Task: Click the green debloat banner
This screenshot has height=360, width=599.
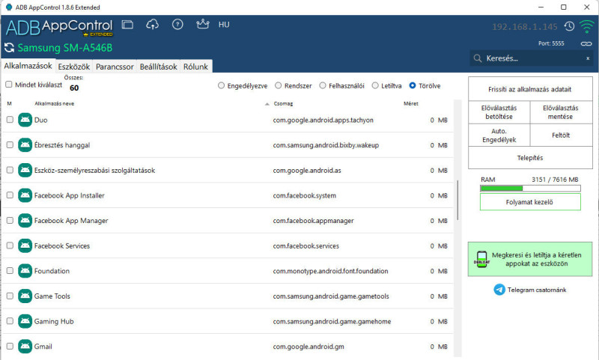Action: point(530,259)
